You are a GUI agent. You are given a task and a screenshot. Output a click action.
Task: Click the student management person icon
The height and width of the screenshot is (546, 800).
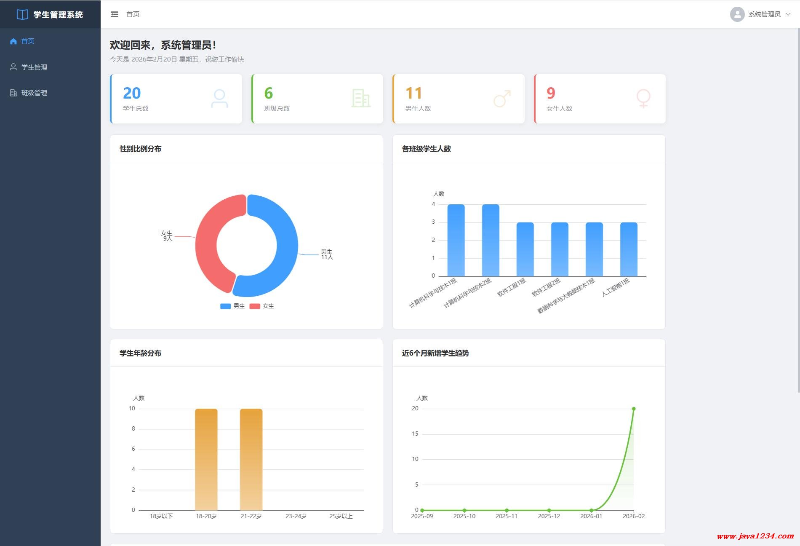(13, 67)
